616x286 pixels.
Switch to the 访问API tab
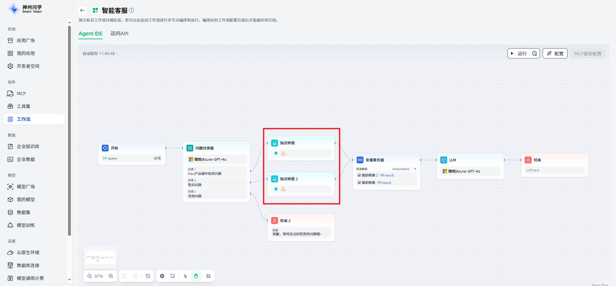(x=119, y=33)
